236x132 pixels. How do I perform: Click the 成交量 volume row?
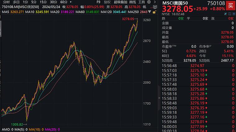(x=198, y=28)
